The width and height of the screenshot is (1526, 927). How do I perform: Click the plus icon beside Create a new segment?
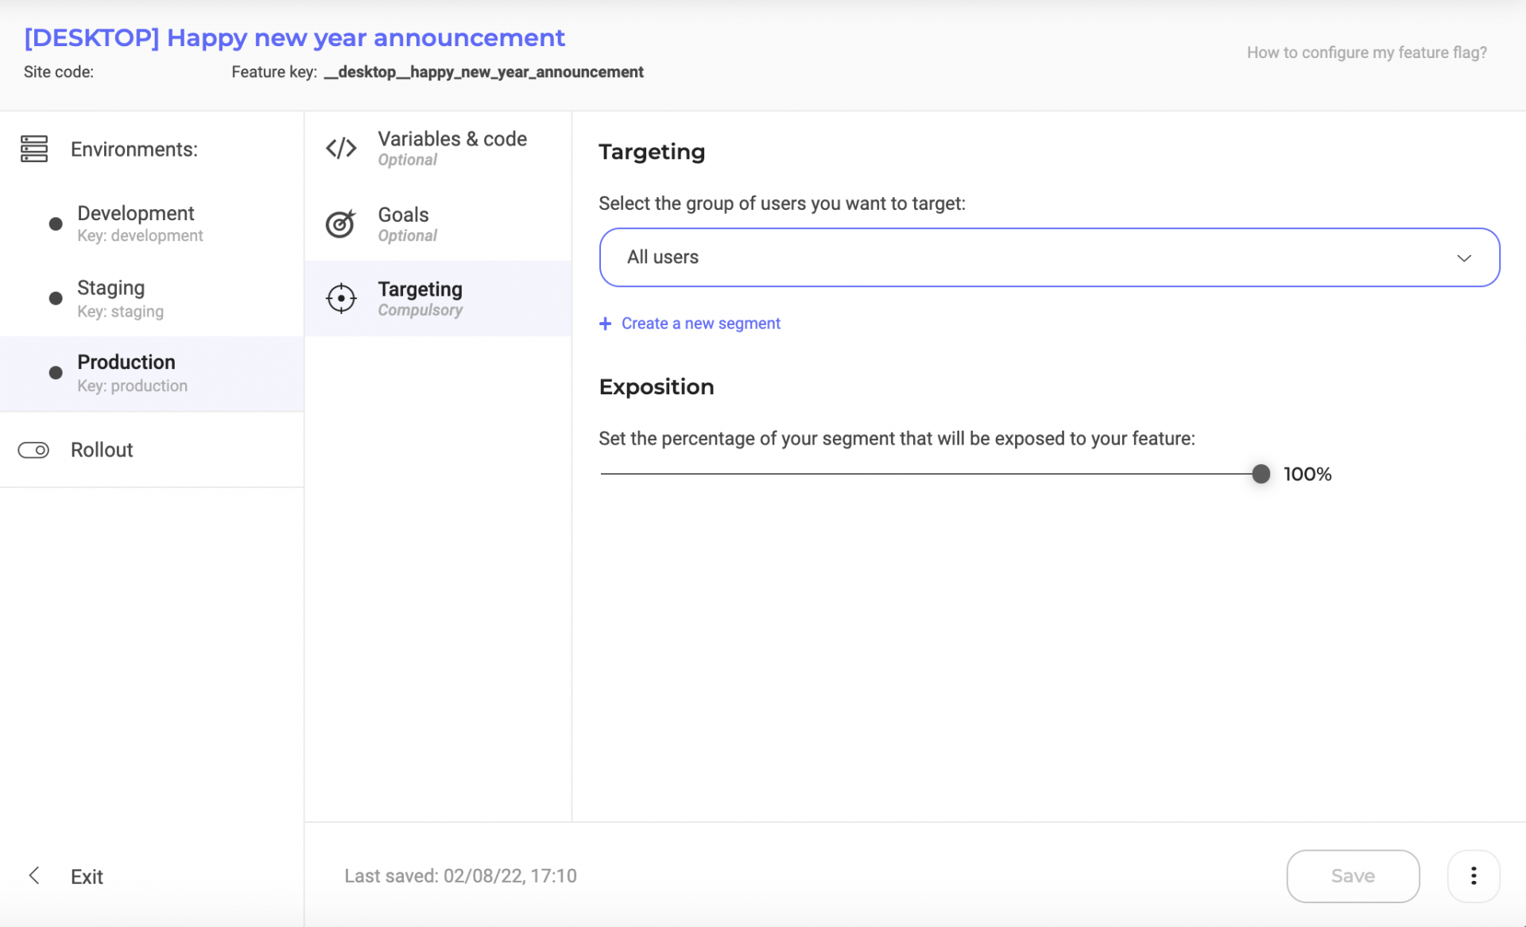[x=605, y=324]
